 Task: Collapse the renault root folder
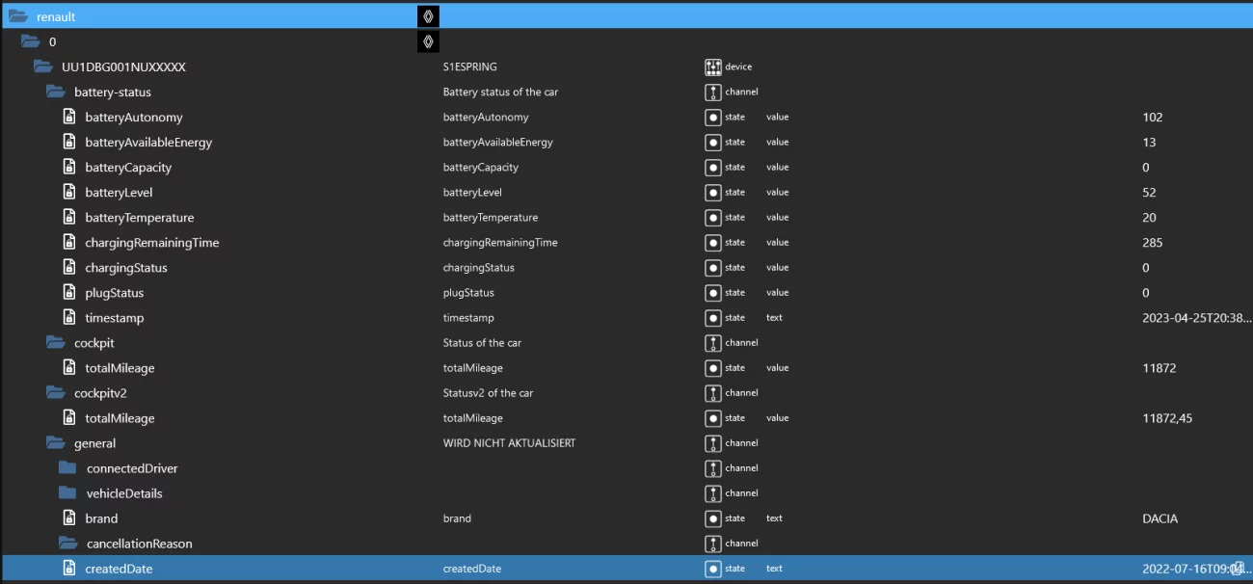point(18,16)
